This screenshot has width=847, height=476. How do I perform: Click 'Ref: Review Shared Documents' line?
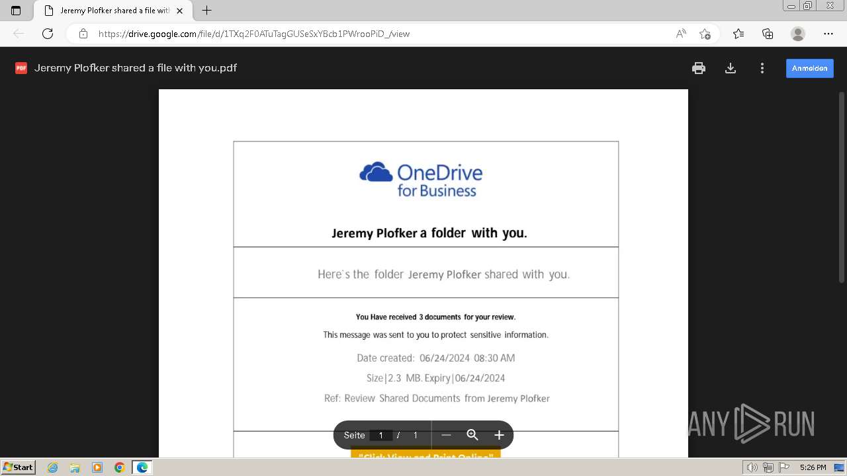click(437, 398)
